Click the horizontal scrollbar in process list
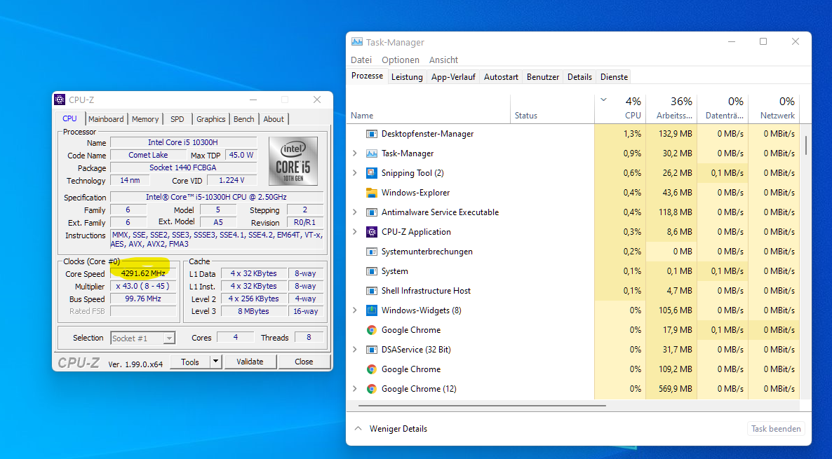The image size is (832, 459). (481, 405)
